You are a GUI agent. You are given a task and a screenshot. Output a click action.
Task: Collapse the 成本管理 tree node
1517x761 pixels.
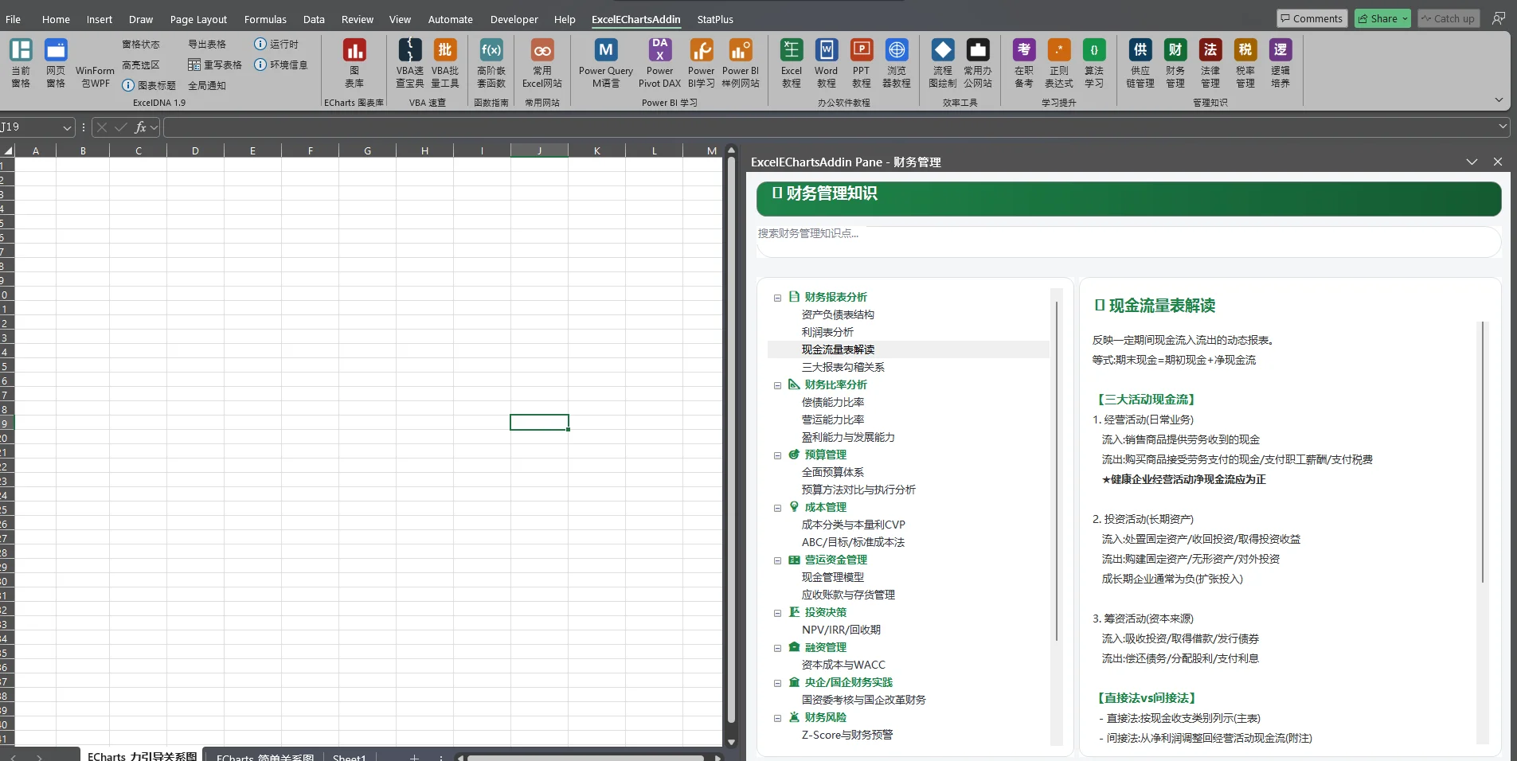point(777,508)
